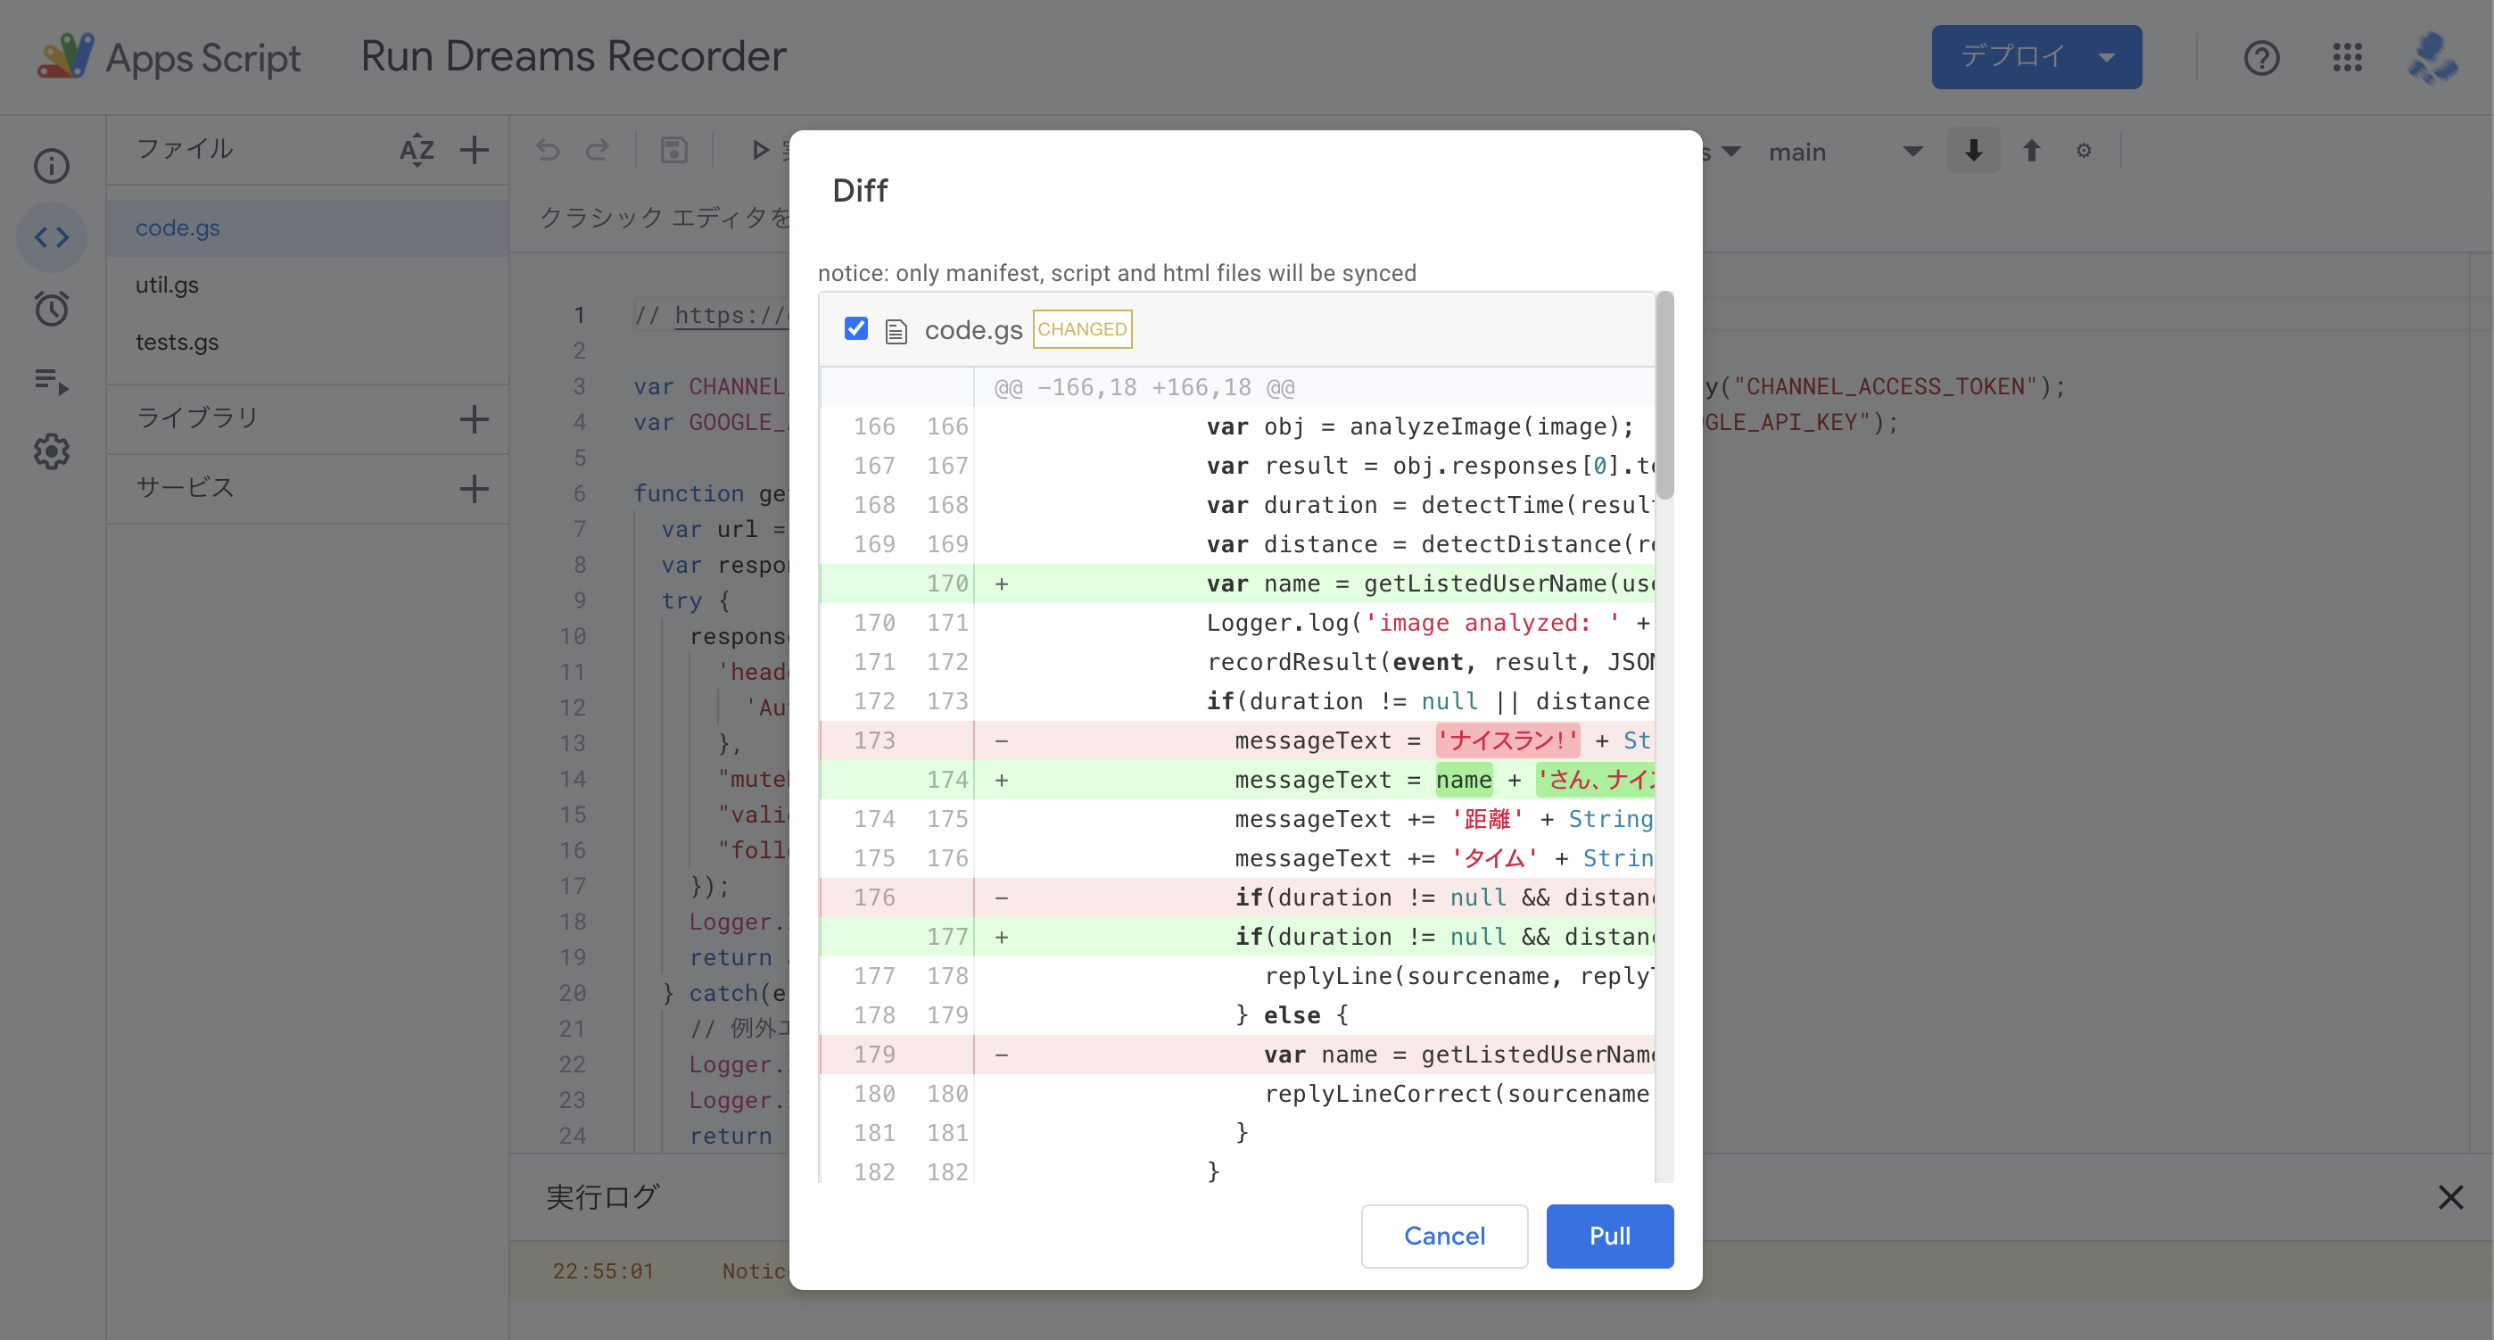The image size is (2494, 1340).
Task: Uncheck the code.gs file checkbox
Action: [x=855, y=329]
